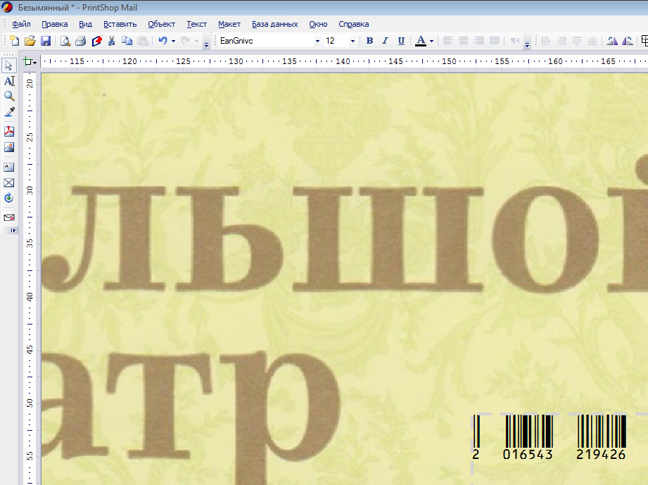Open the Вставить menu
The height and width of the screenshot is (485, 648).
click(x=120, y=24)
